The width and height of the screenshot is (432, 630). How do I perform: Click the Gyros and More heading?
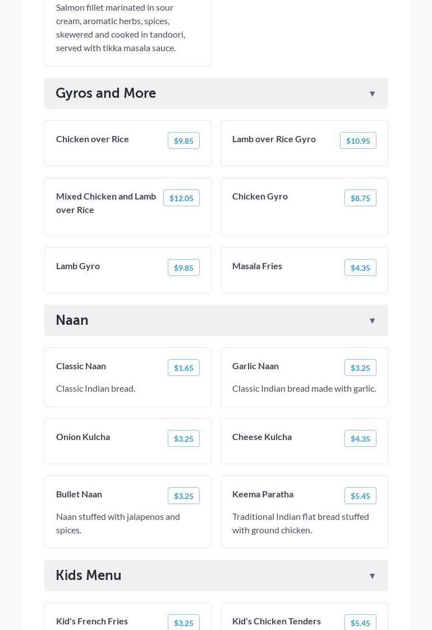coord(106,93)
